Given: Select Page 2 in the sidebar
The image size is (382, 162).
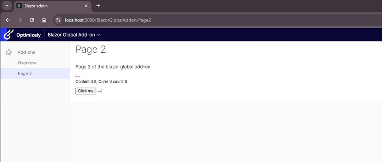Looking at the screenshot, I should [x=35, y=74].
